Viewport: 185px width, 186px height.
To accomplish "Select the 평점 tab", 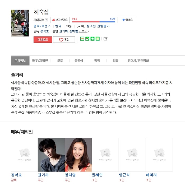I will point(97,61).
